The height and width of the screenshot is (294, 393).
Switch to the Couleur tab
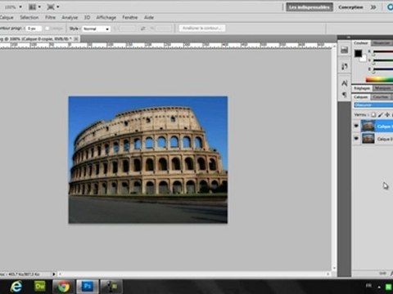(361, 43)
